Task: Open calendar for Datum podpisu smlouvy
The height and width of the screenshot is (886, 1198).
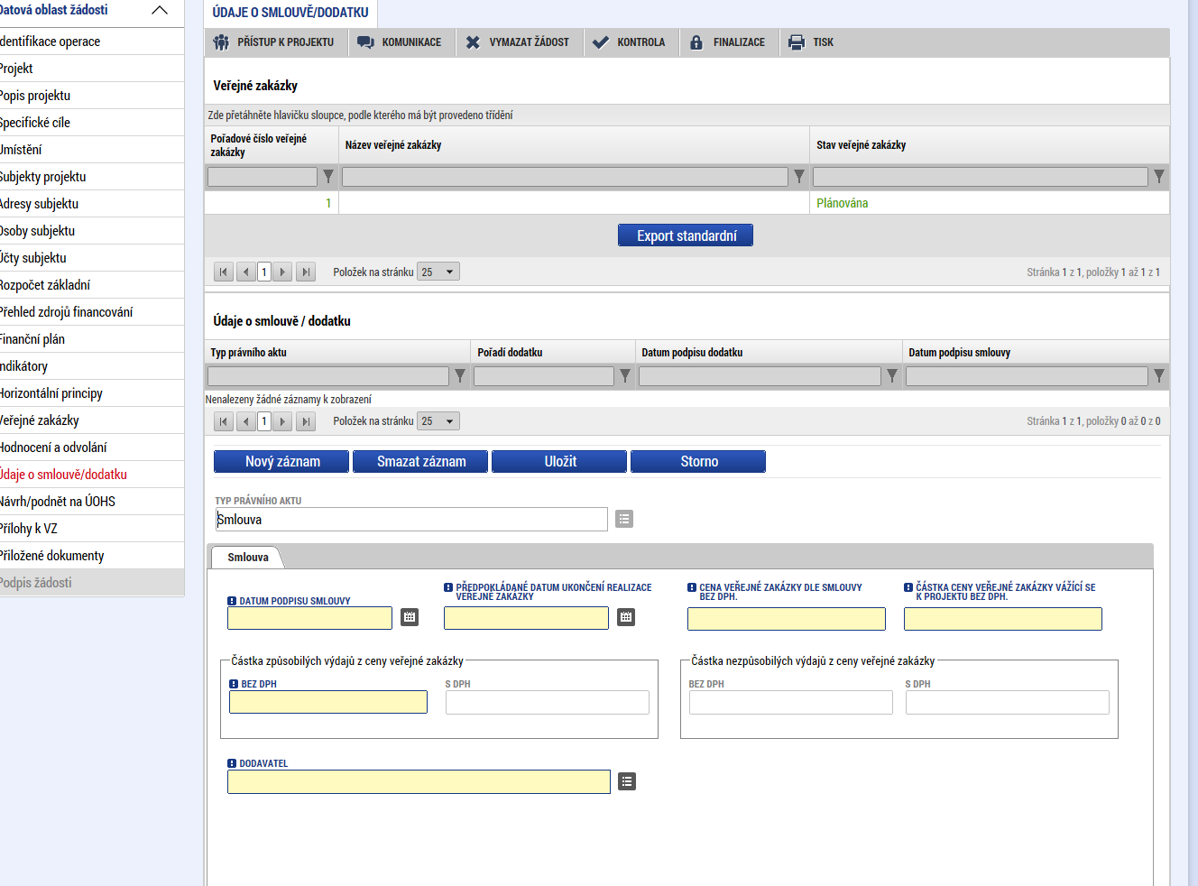Action: tap(410, 617)
